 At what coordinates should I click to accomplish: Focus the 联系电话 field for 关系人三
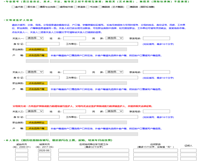point(157,111)
